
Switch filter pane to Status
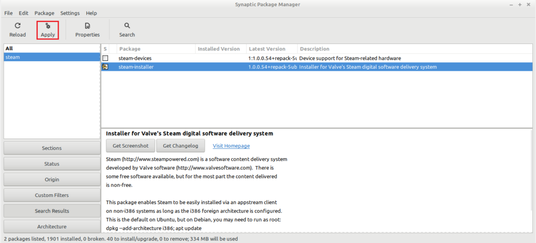point(52,164)
